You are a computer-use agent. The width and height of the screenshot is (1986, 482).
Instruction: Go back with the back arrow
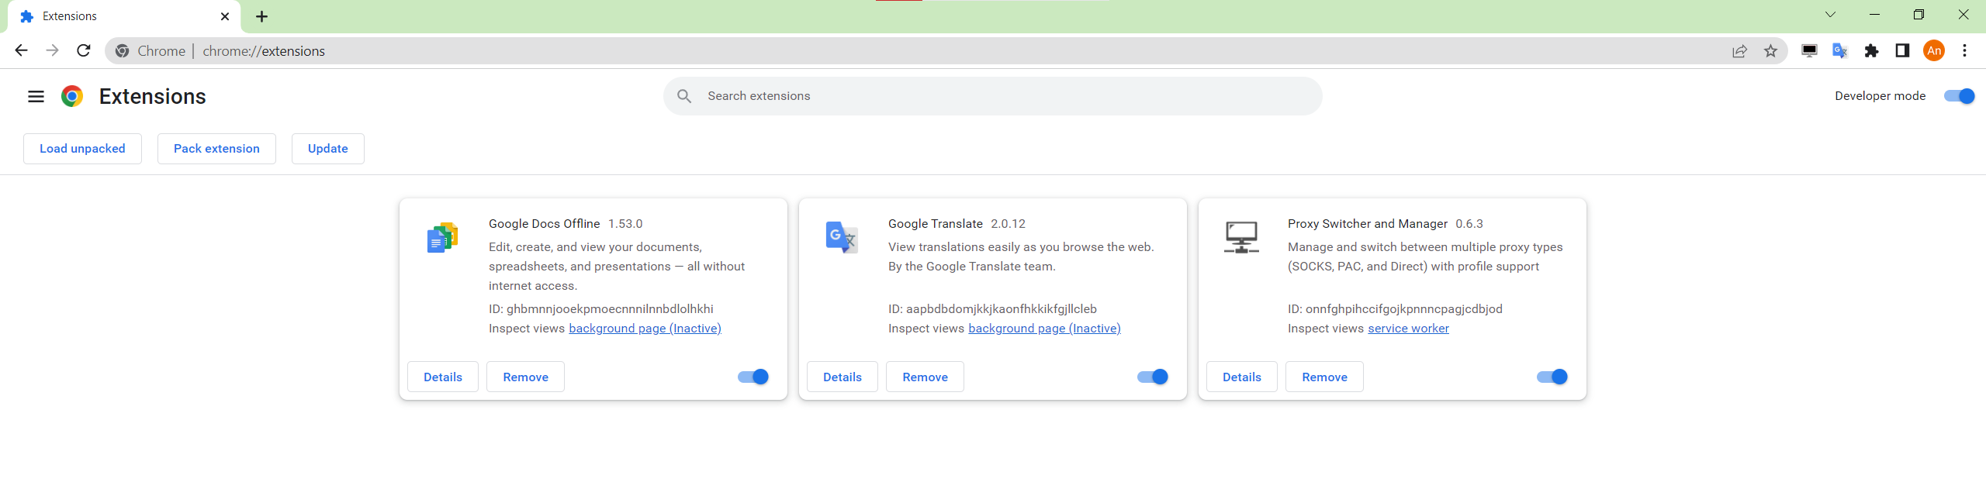coord(21,50)
